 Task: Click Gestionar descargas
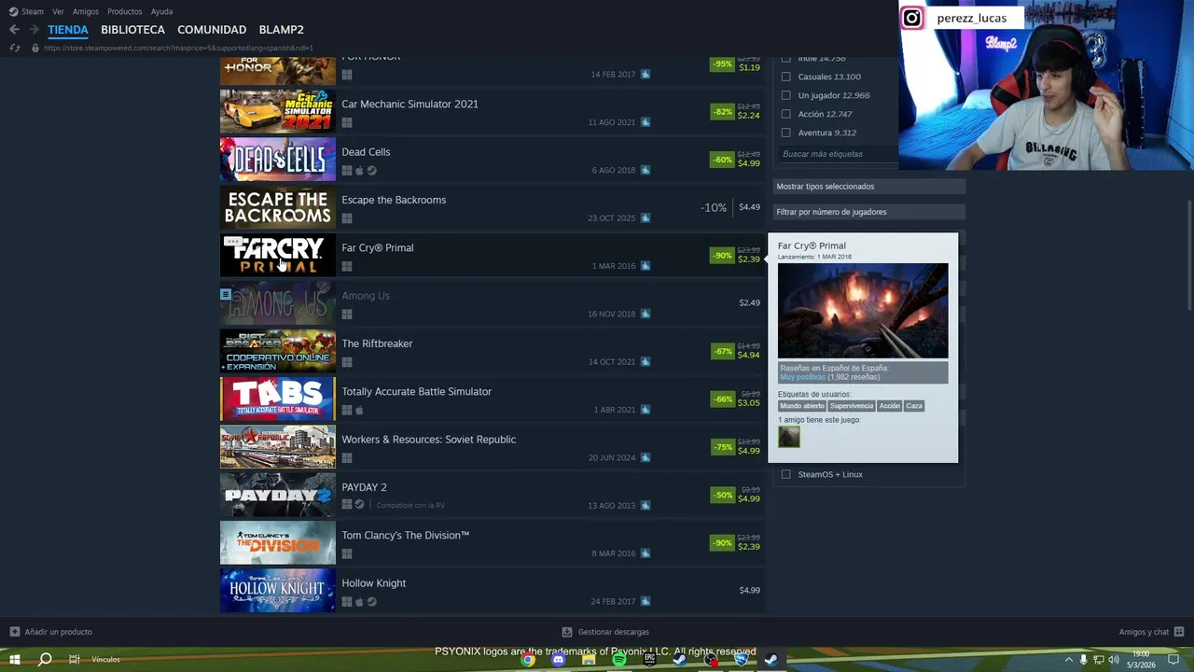coord(613,632)
